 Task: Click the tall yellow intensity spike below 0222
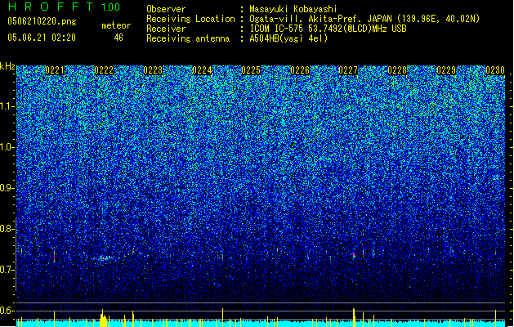point(103,318)
